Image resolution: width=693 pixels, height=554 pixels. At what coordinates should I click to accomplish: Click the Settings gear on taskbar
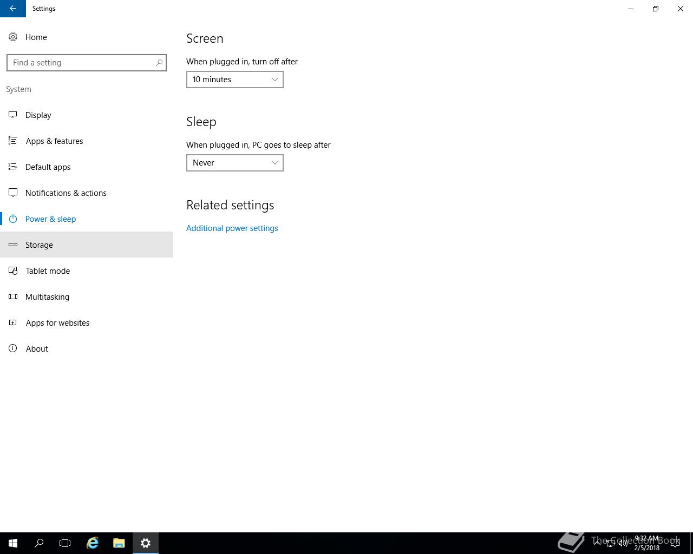point(146,543)
